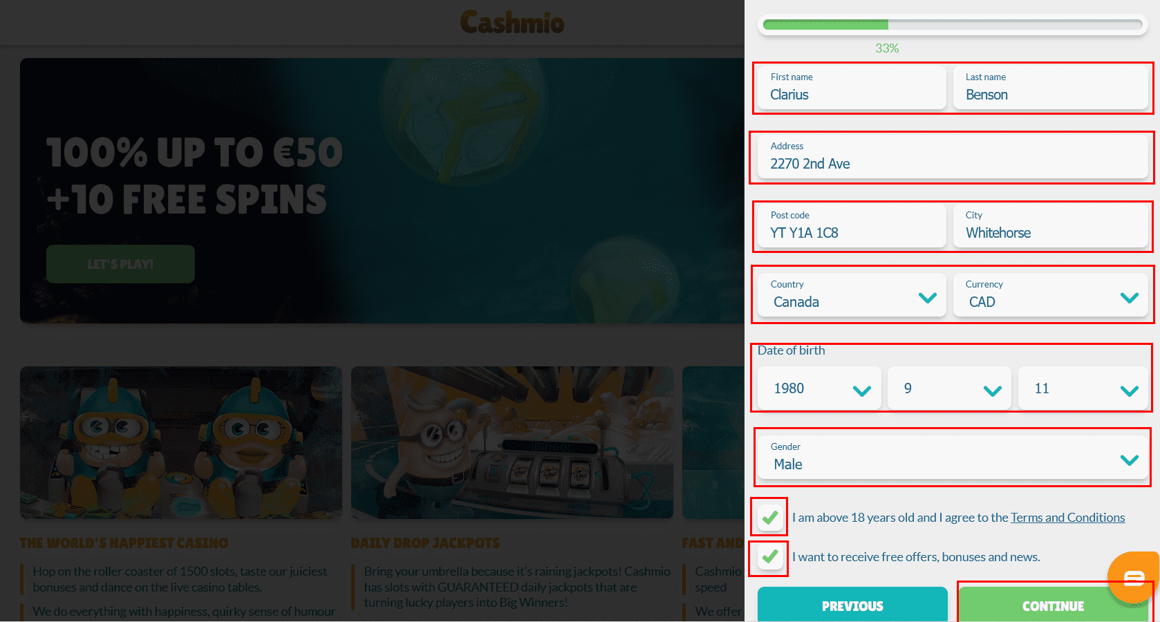
Task: Click the Address field 2270 2nd Ave
Action: pyautogui.click(x=953, y=157)
